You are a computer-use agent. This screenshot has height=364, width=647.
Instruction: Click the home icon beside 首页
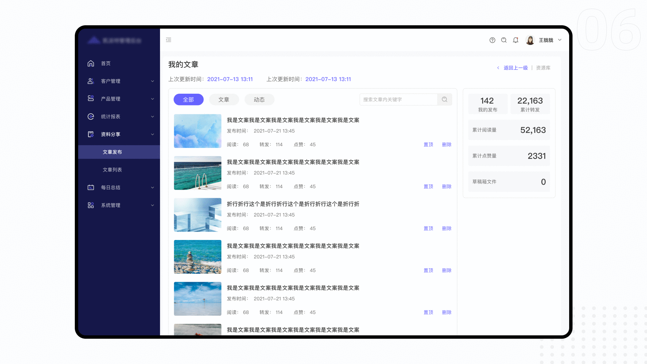(x=91, y=63)
